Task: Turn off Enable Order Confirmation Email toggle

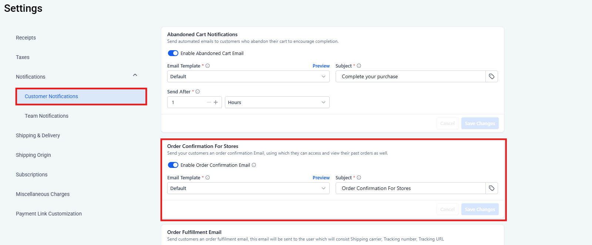Action: 173,165
